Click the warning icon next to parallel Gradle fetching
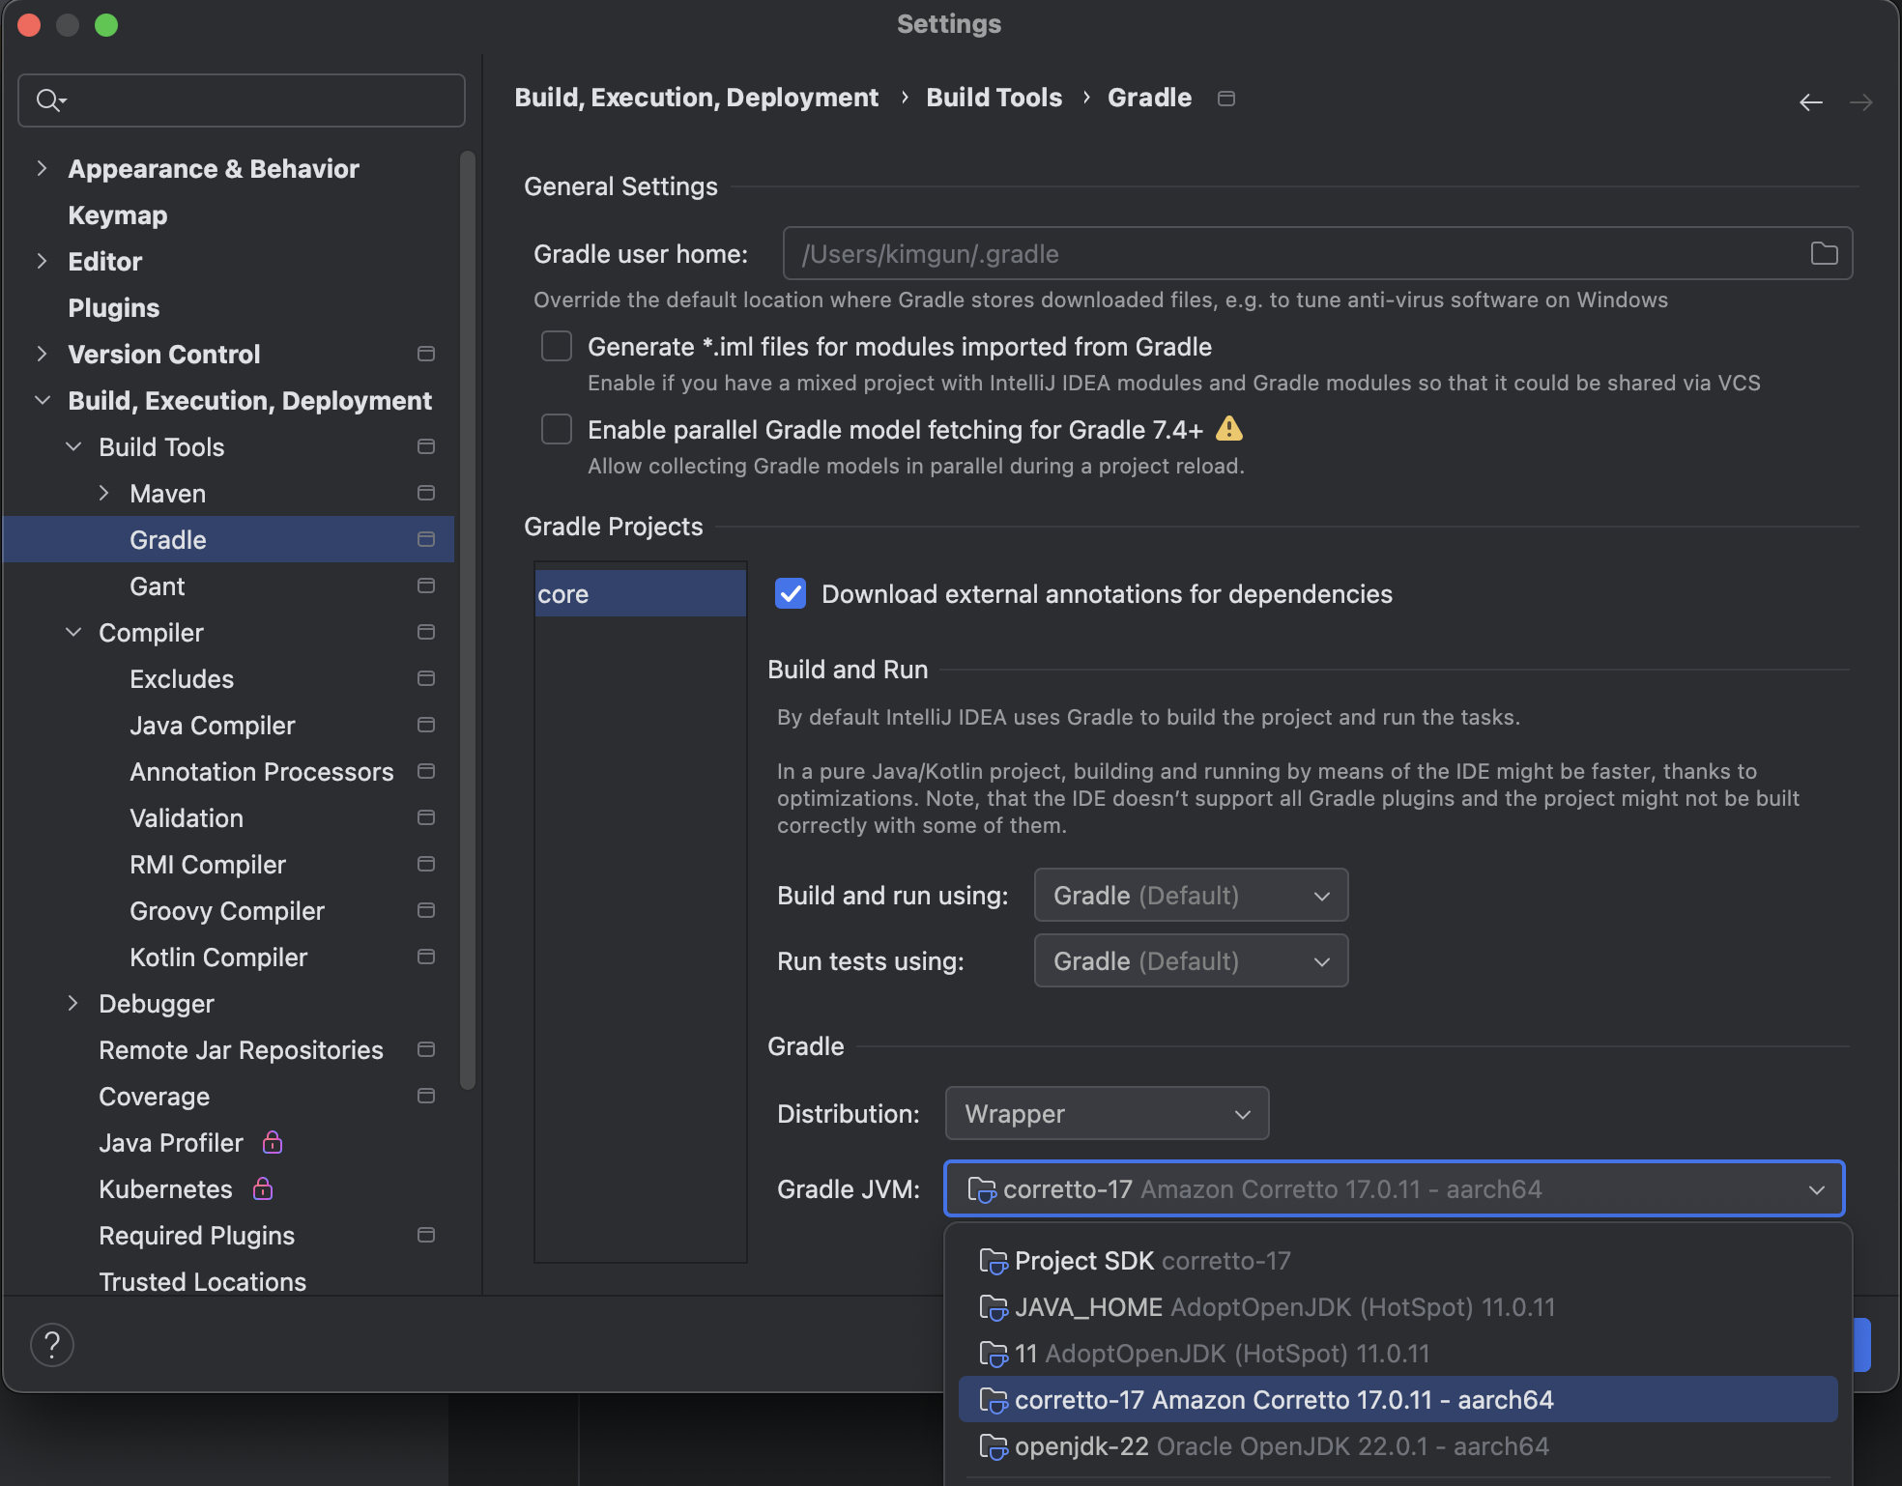1902x1486 pixels. coord(1228,428)
